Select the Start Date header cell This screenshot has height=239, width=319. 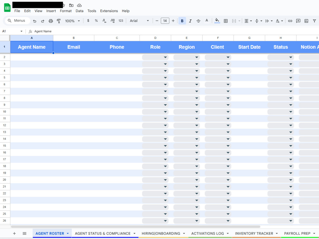(249, 47)
